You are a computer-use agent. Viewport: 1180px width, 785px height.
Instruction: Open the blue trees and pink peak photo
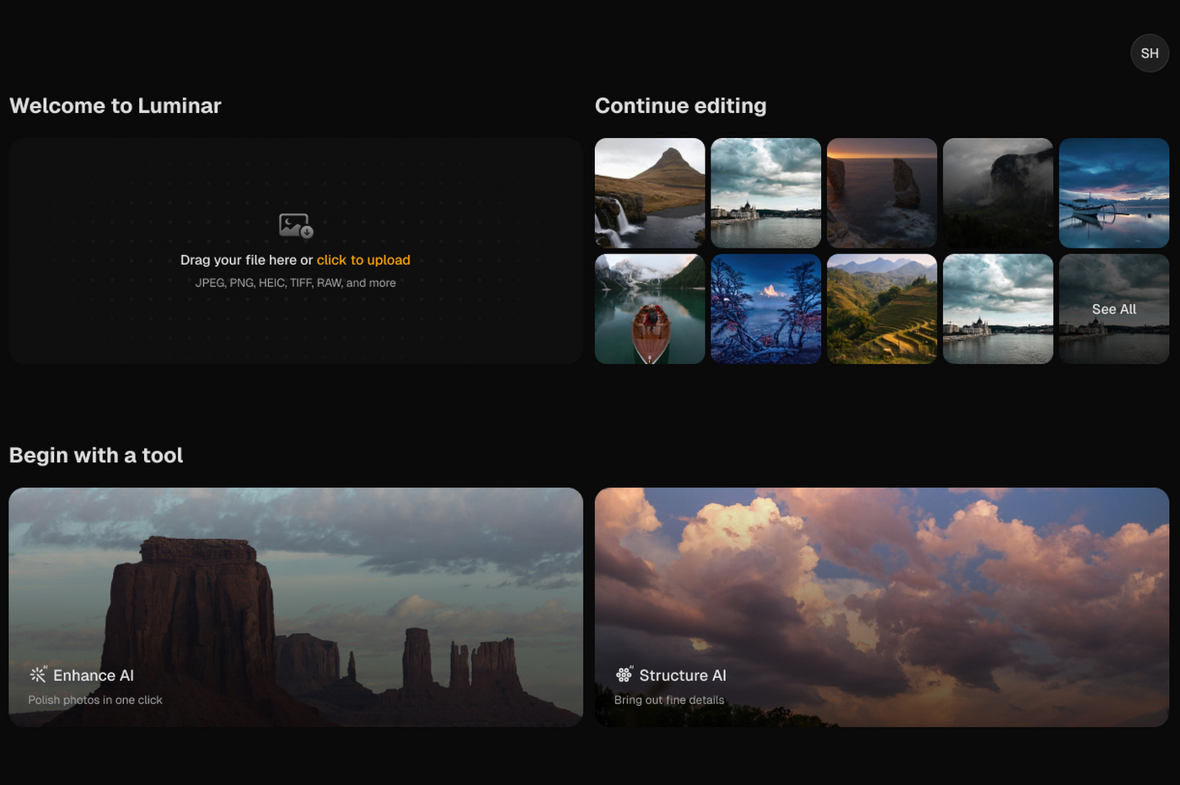766,309
